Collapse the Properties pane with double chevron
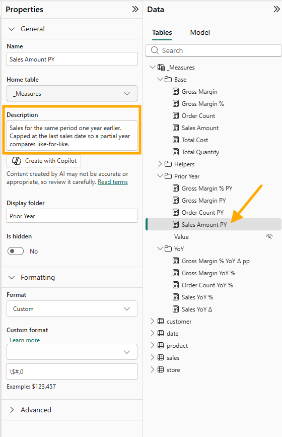 click(135, 9)
